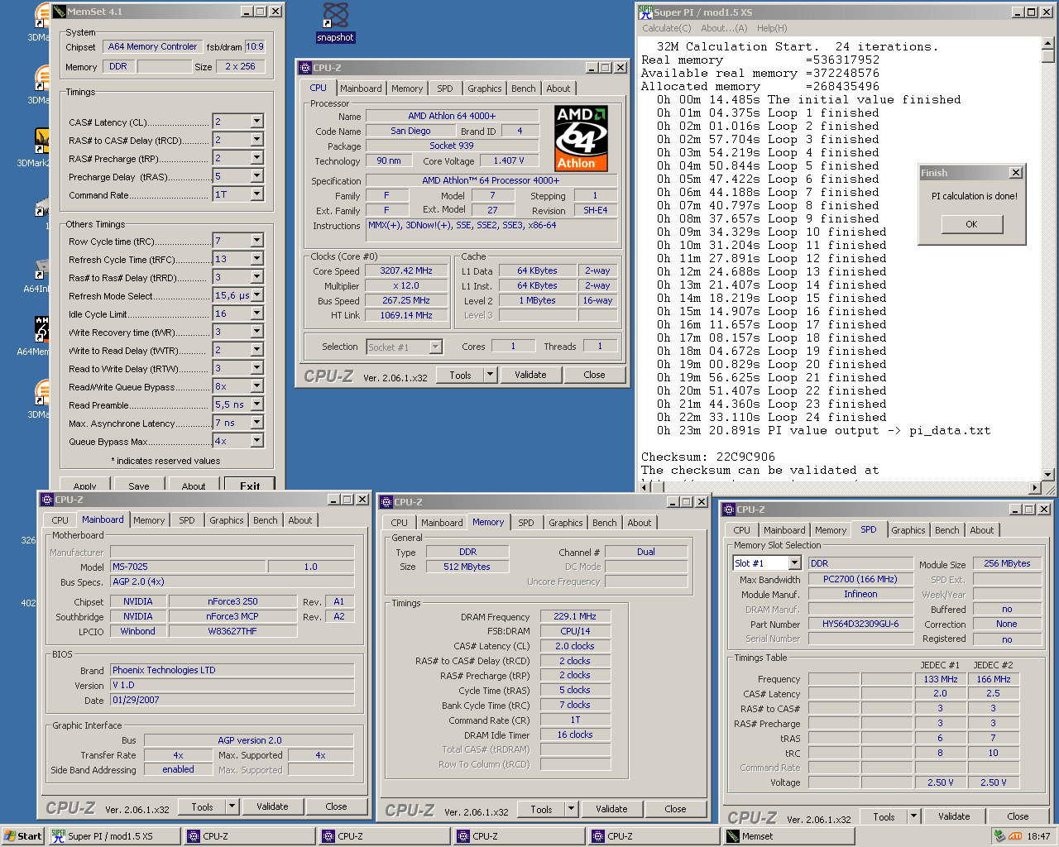Click title icon of CPU-Z window showing CPU tab
Screen dimensions: 1059x847
tap(305, 68)
